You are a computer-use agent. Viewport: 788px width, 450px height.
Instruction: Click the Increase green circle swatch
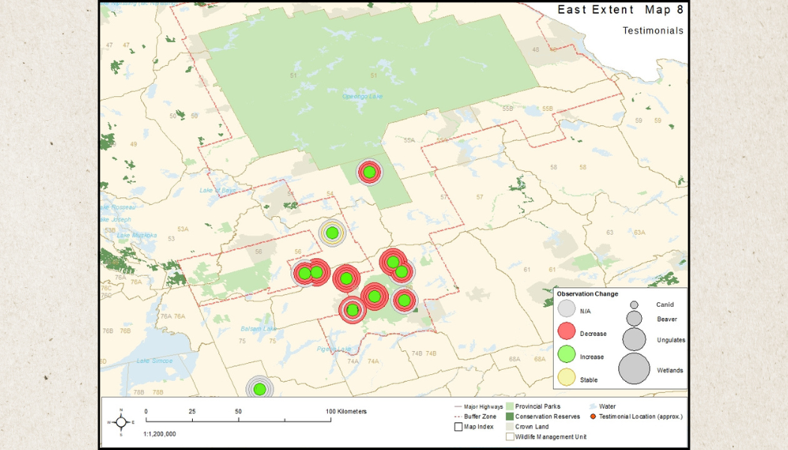(567, 356)
